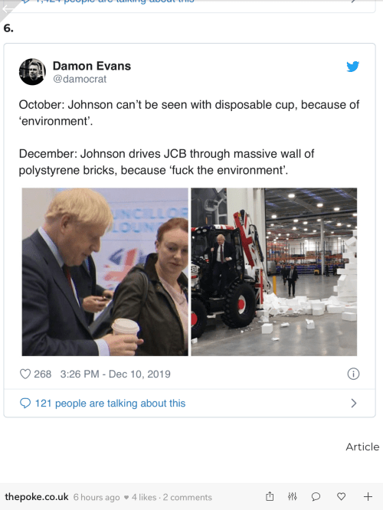Image resolution: width=383 pixels, height=510 pixels.
Task: Add article using plus icon
Action: click(368, 496)
